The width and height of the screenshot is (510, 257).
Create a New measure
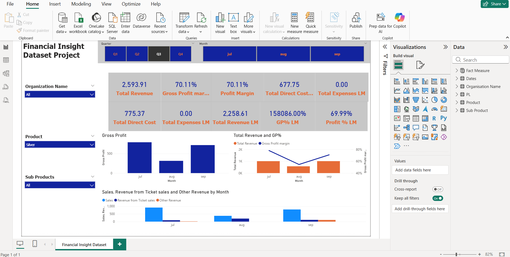click(294, 23)
